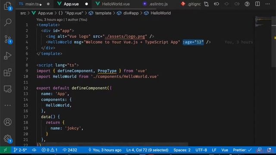Viewport: 276px width, 155px height.
Task: Click line number 12 in the gutter
Action: coord(26,88)
